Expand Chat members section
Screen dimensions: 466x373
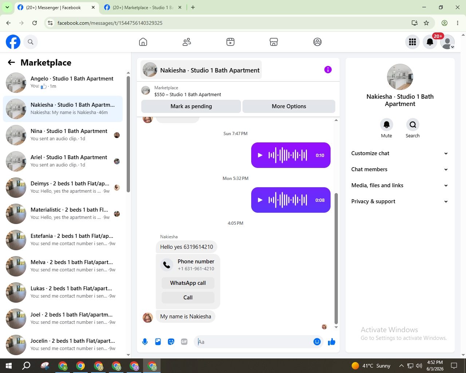(x=400, y=169)
